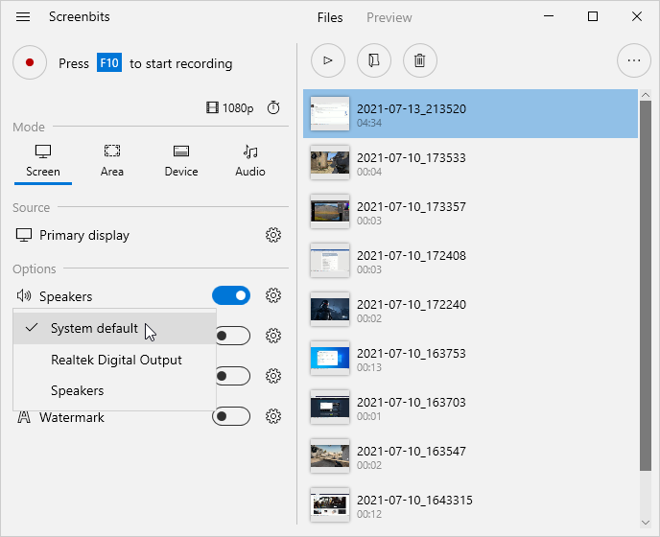
Task: Click thumbnail of 2021-07-10_163703
Action: tap(330, 407)
